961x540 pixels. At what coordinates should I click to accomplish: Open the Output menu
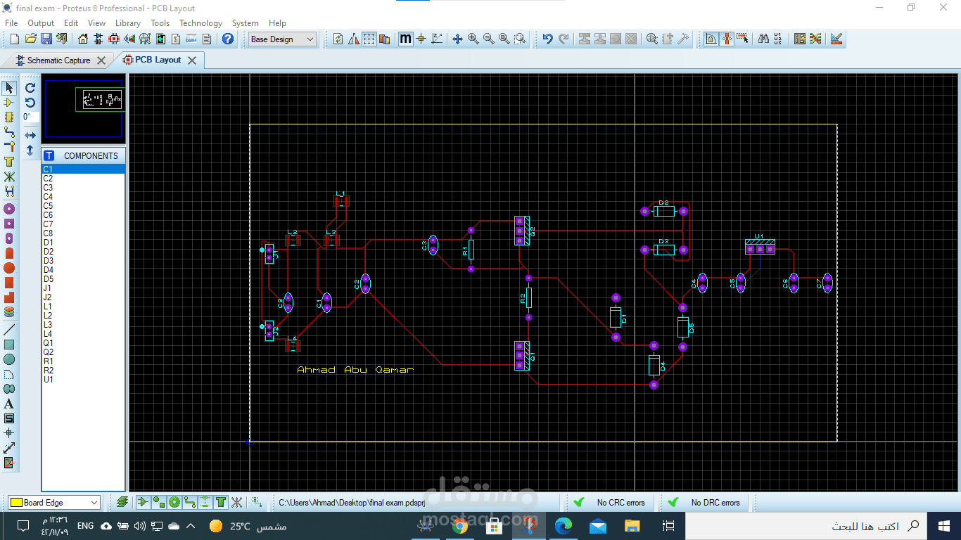(41, 23)
